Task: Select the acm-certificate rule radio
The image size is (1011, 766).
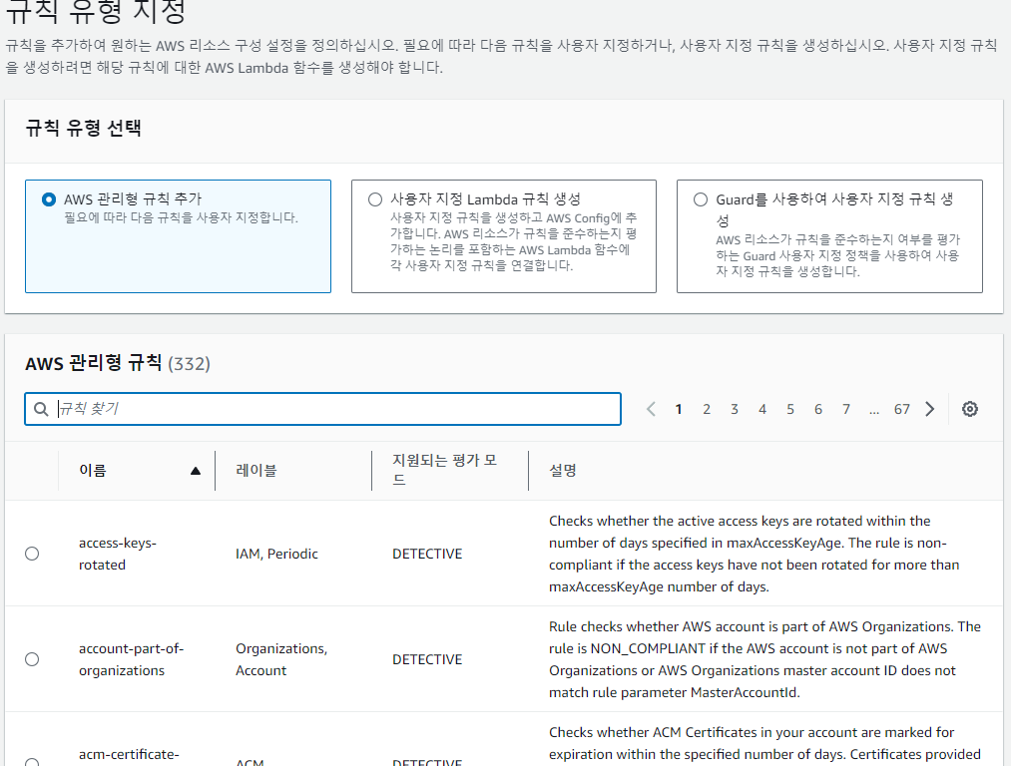Action: point(32,761)
